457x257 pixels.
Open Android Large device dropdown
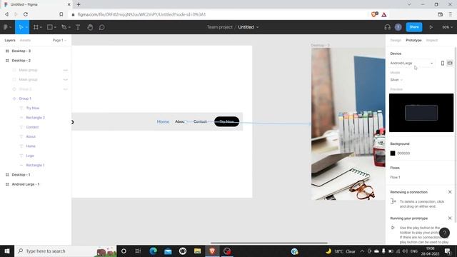[411, 63]
